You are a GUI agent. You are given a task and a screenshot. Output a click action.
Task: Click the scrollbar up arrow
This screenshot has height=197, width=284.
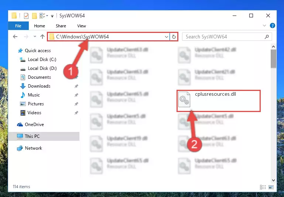(273, 47)
